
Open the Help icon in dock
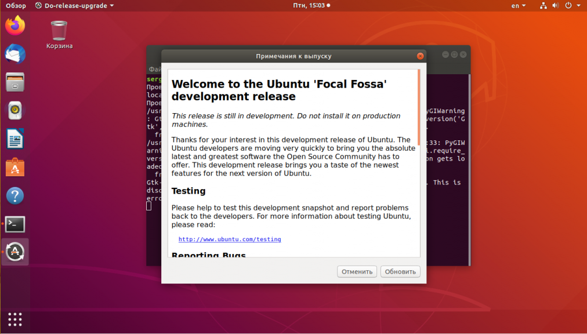15,195
